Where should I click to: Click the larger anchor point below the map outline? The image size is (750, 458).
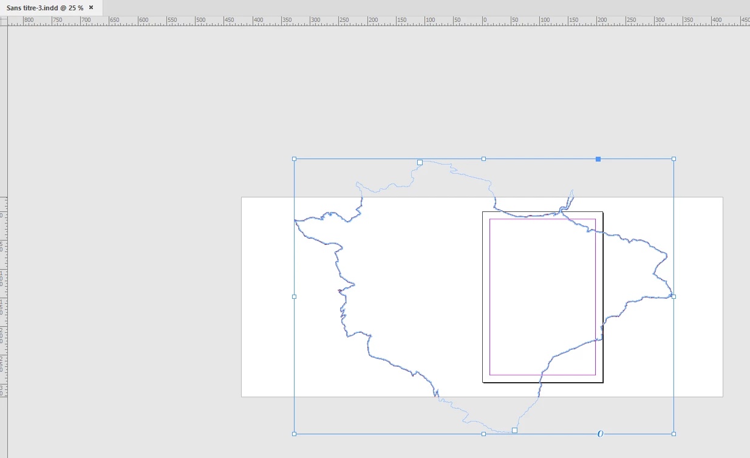tap(514, 431)
